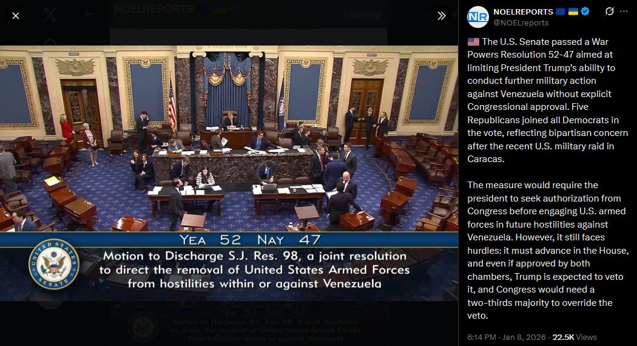Click the 22.5K Views count
This screenshot has width=637, height=346.
[575, 337]
